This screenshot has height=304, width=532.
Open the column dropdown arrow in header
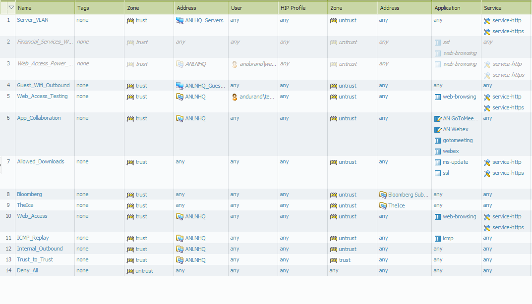click(x=11, y=7)
